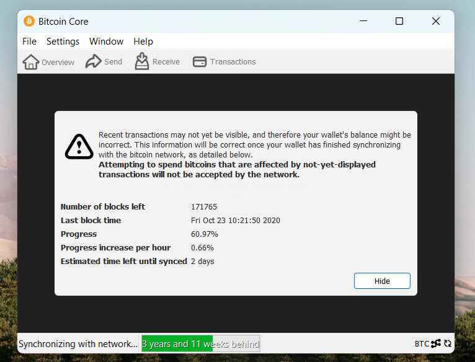The width and height of the screenshot is (475, 362).
Task: Open the Help menu
Action: 143,41
